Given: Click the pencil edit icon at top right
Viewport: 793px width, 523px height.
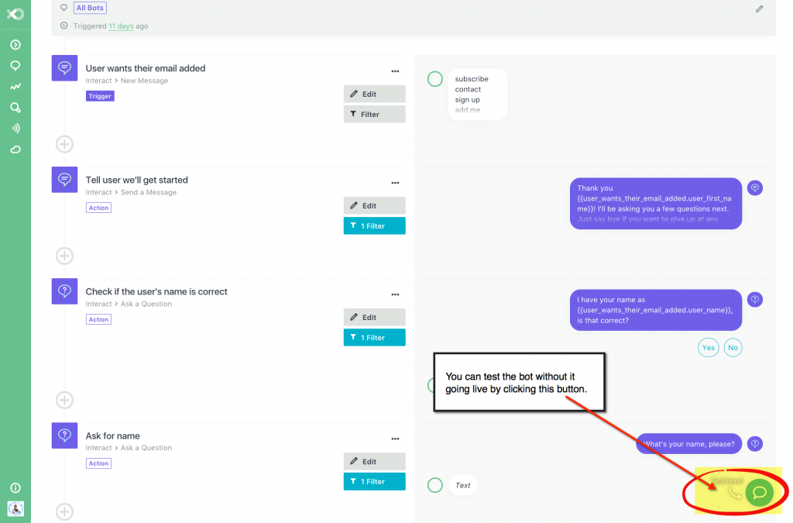Looking at the screenshot, I should [x=759, y=9].
